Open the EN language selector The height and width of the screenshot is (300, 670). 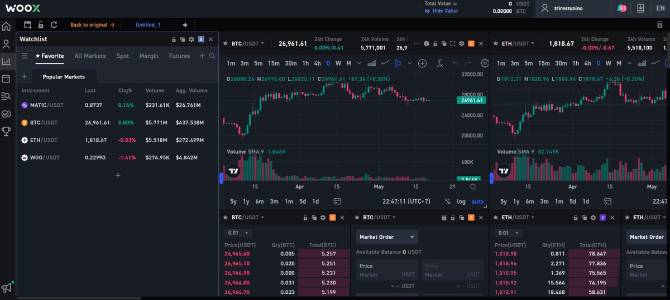coord(661,8)
